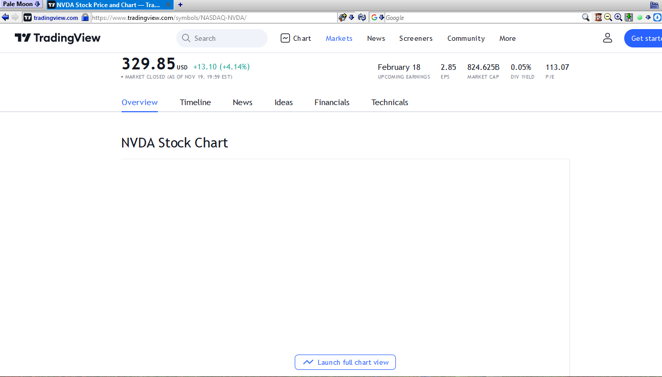This screenshot has height=377, width=662.
Task: Add bookmark using the star icon
Action: (342, 17)
